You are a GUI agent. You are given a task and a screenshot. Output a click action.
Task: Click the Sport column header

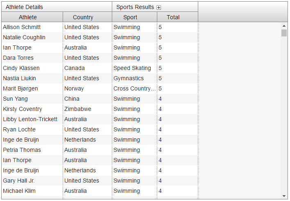pos(135,17)
